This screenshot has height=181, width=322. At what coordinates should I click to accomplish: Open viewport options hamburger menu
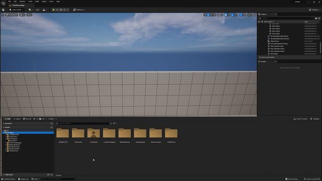[x=3, y=15]
